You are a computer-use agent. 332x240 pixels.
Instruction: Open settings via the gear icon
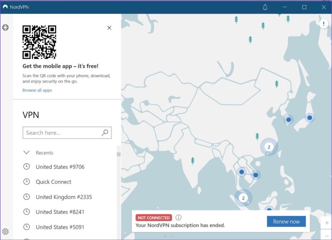(x=6, y=232)
